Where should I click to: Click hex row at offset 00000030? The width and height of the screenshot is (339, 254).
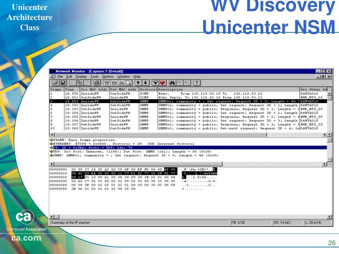coord(133,181)
